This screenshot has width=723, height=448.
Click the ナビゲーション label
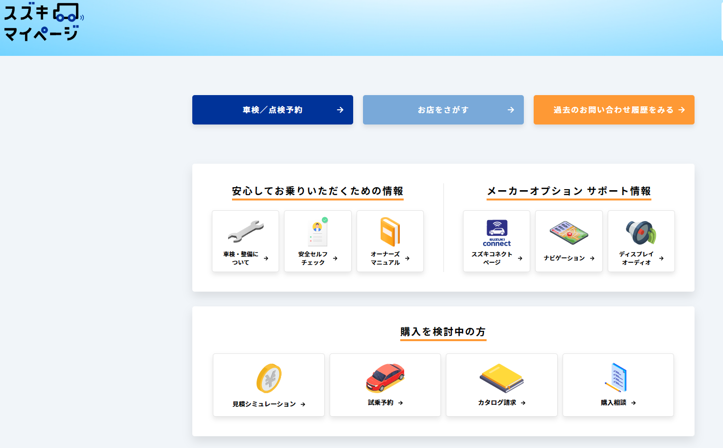564,258
